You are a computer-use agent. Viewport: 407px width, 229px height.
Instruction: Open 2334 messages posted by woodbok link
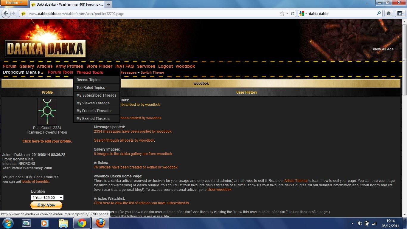(x=133, y=131)
